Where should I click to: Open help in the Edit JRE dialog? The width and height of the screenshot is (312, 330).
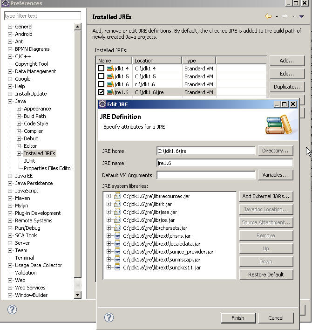109,317
